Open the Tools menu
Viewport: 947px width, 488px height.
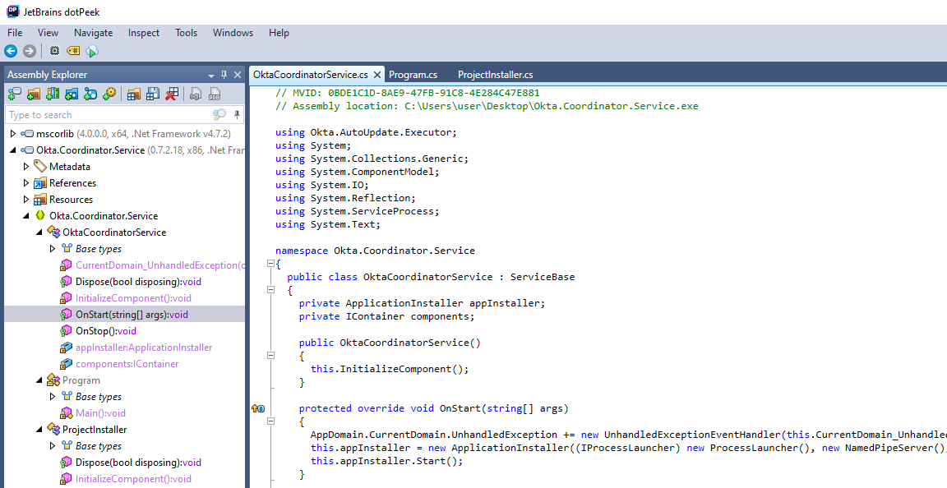(x=186, y=33)
